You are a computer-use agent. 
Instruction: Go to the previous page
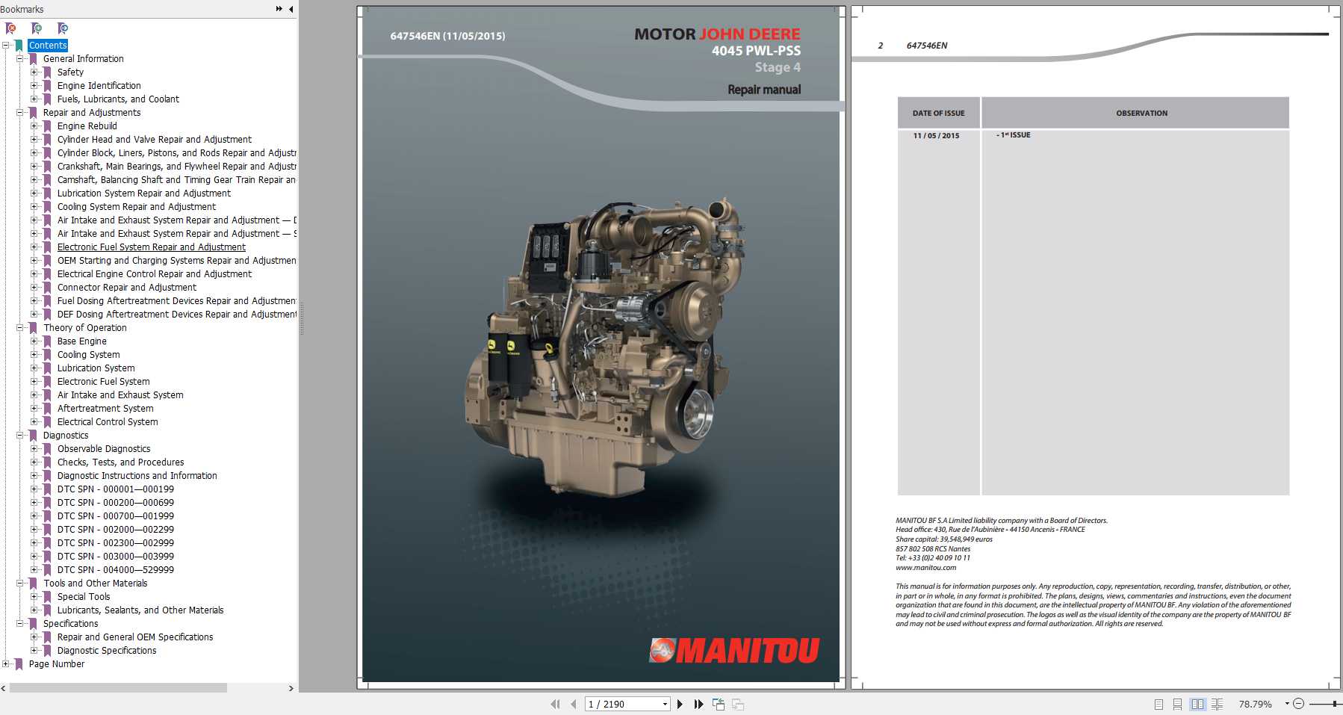573,704
